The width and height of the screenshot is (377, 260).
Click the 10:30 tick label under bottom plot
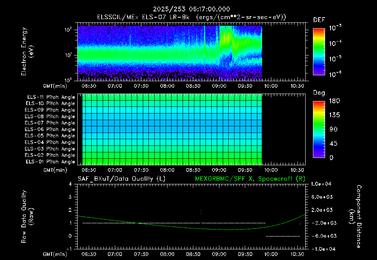[x=297, y=254]
